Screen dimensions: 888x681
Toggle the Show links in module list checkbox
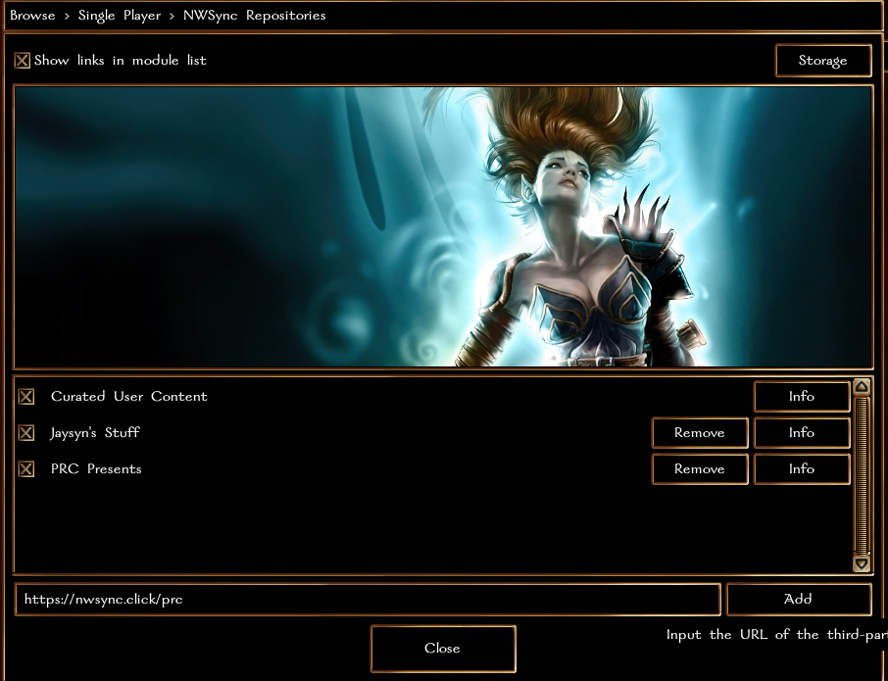point(23,60)
